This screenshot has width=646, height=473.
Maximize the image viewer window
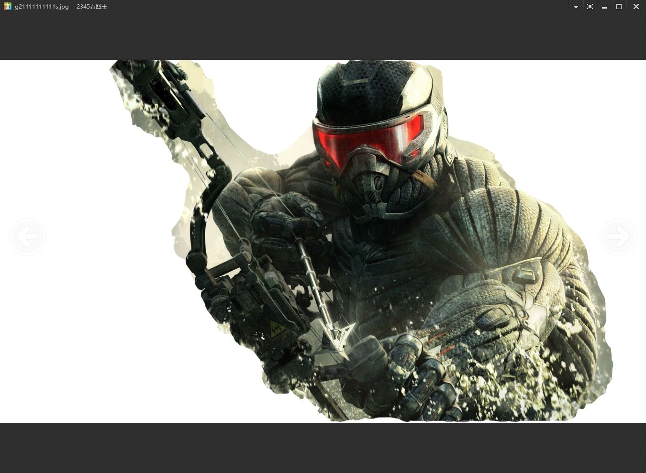[x=619, y=7]
